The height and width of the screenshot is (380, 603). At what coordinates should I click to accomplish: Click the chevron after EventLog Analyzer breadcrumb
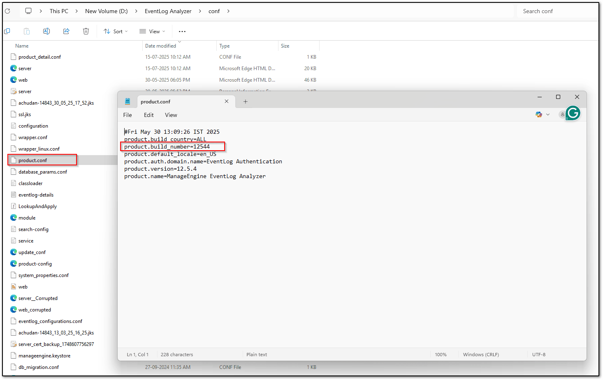point(200,11)
